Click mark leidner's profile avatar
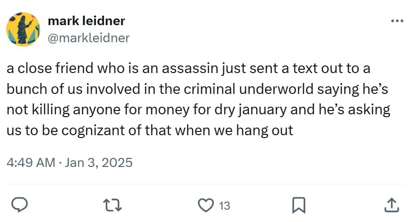 click(23, 29)
